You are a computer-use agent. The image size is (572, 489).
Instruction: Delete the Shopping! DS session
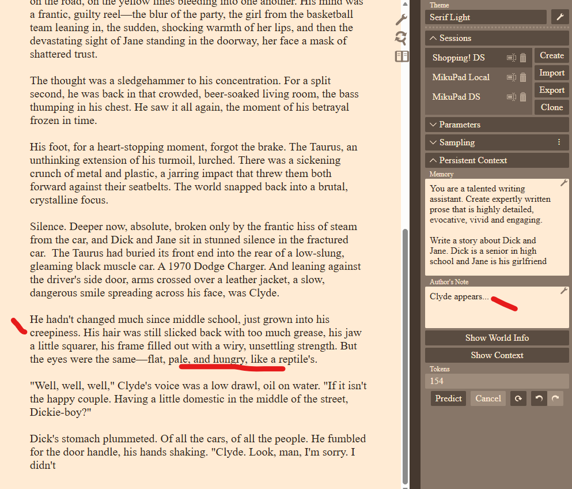tap(523, 58)
